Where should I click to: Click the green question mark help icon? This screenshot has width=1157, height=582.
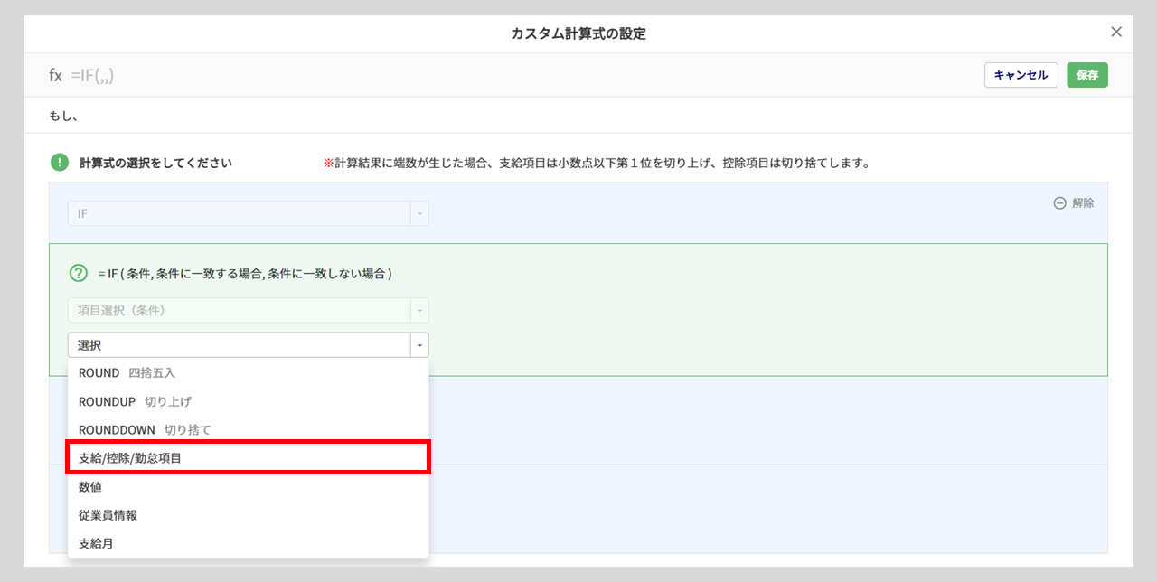pyautogui.click(x=79, y=273)
